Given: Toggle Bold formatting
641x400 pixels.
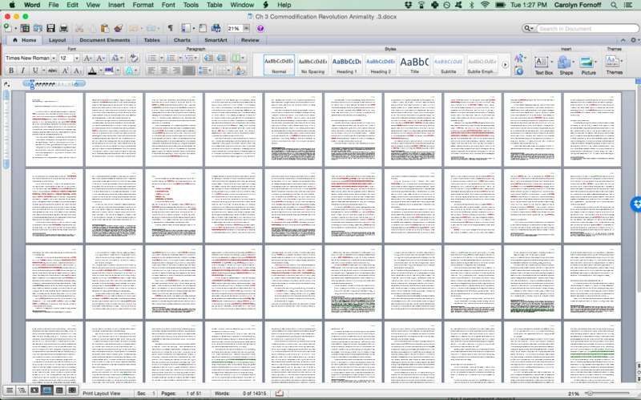Looking at the screenshot, I should (x=12, y=71).
